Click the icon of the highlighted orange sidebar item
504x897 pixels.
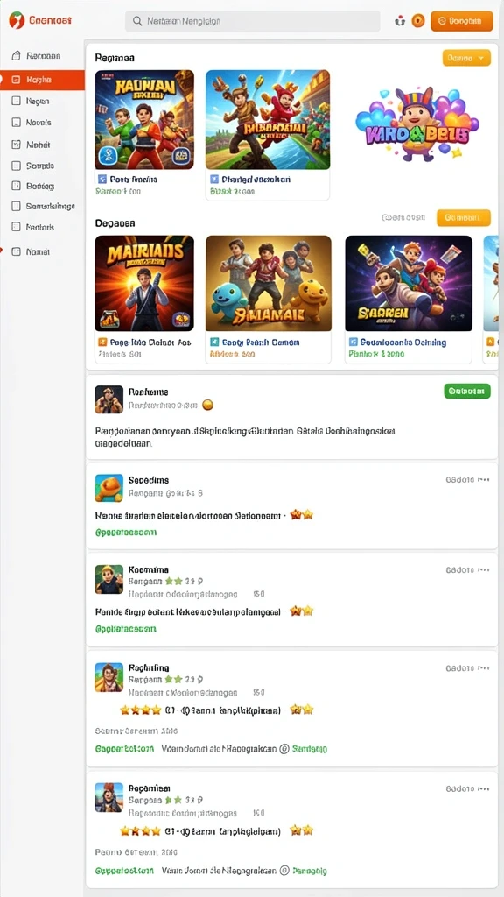click(x=16, y=80)
